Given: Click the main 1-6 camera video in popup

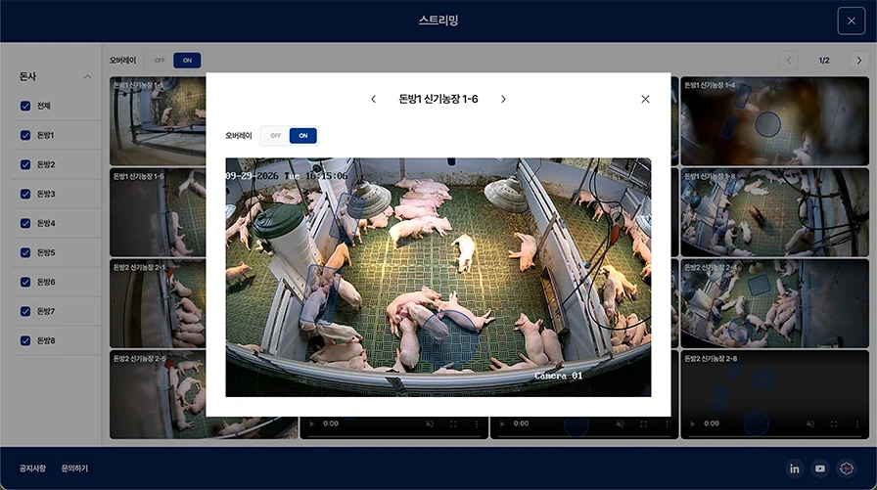Looking at the screenshot, I should click(x=438, y=277).
